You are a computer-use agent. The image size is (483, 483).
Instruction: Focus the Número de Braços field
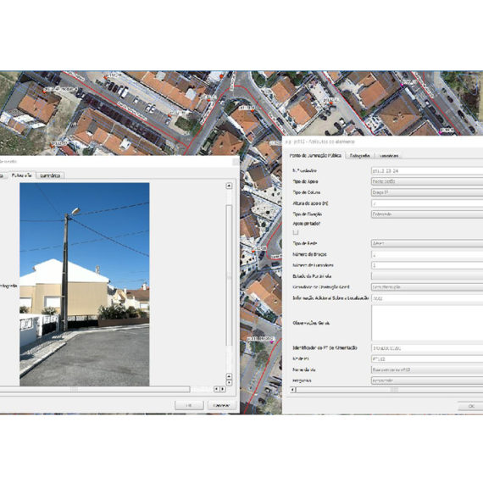coord(427,254)
